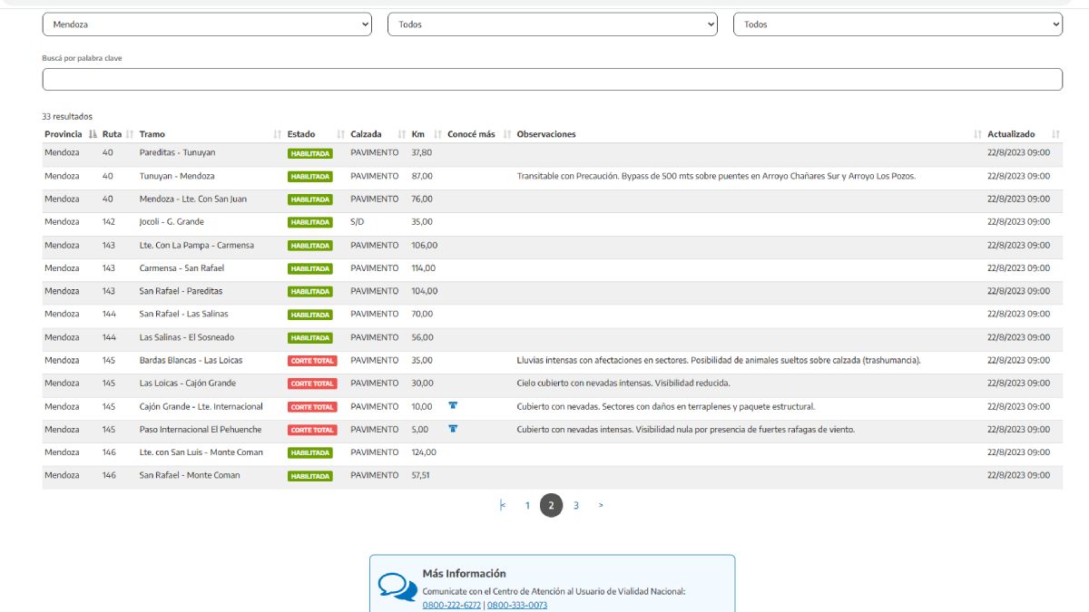
Task: Jump to the first page arrow
Action: tap(503, 506)
